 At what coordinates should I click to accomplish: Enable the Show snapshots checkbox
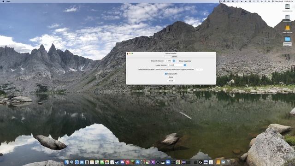tap(178, 61)
